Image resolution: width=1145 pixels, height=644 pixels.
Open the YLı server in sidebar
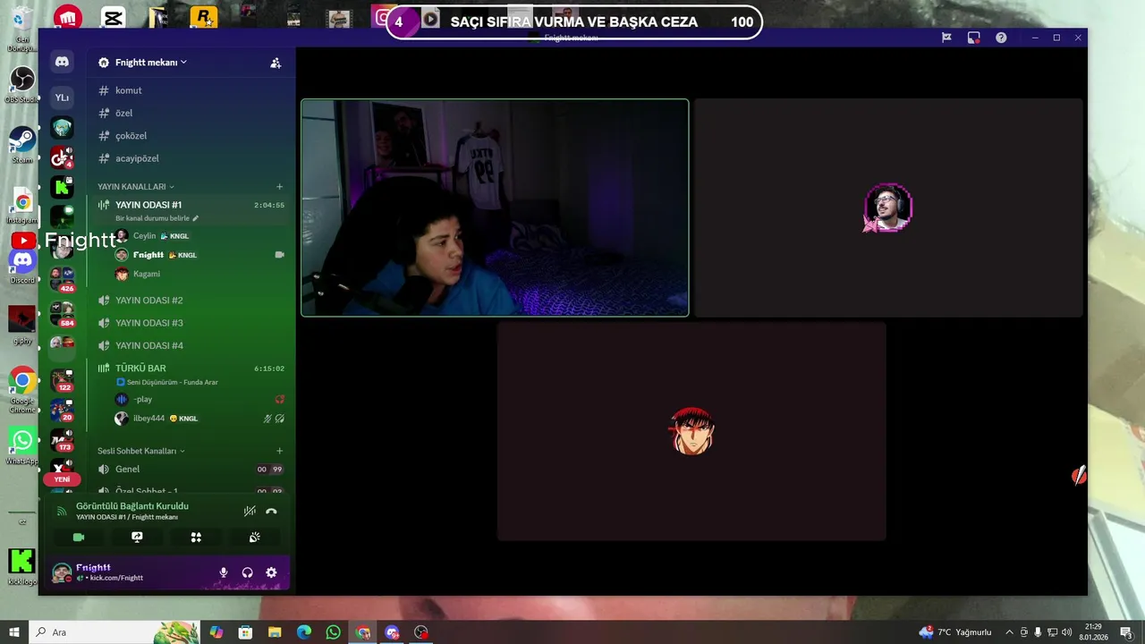[62, 97]
